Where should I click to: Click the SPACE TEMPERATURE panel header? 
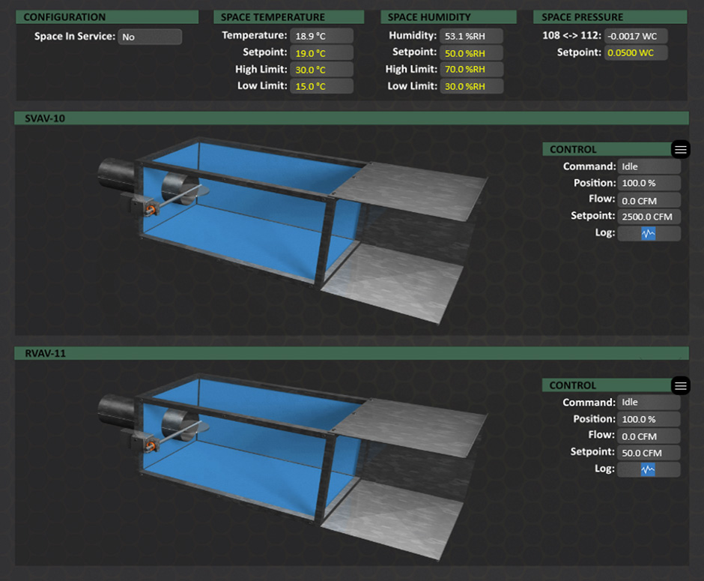point(288,17)
